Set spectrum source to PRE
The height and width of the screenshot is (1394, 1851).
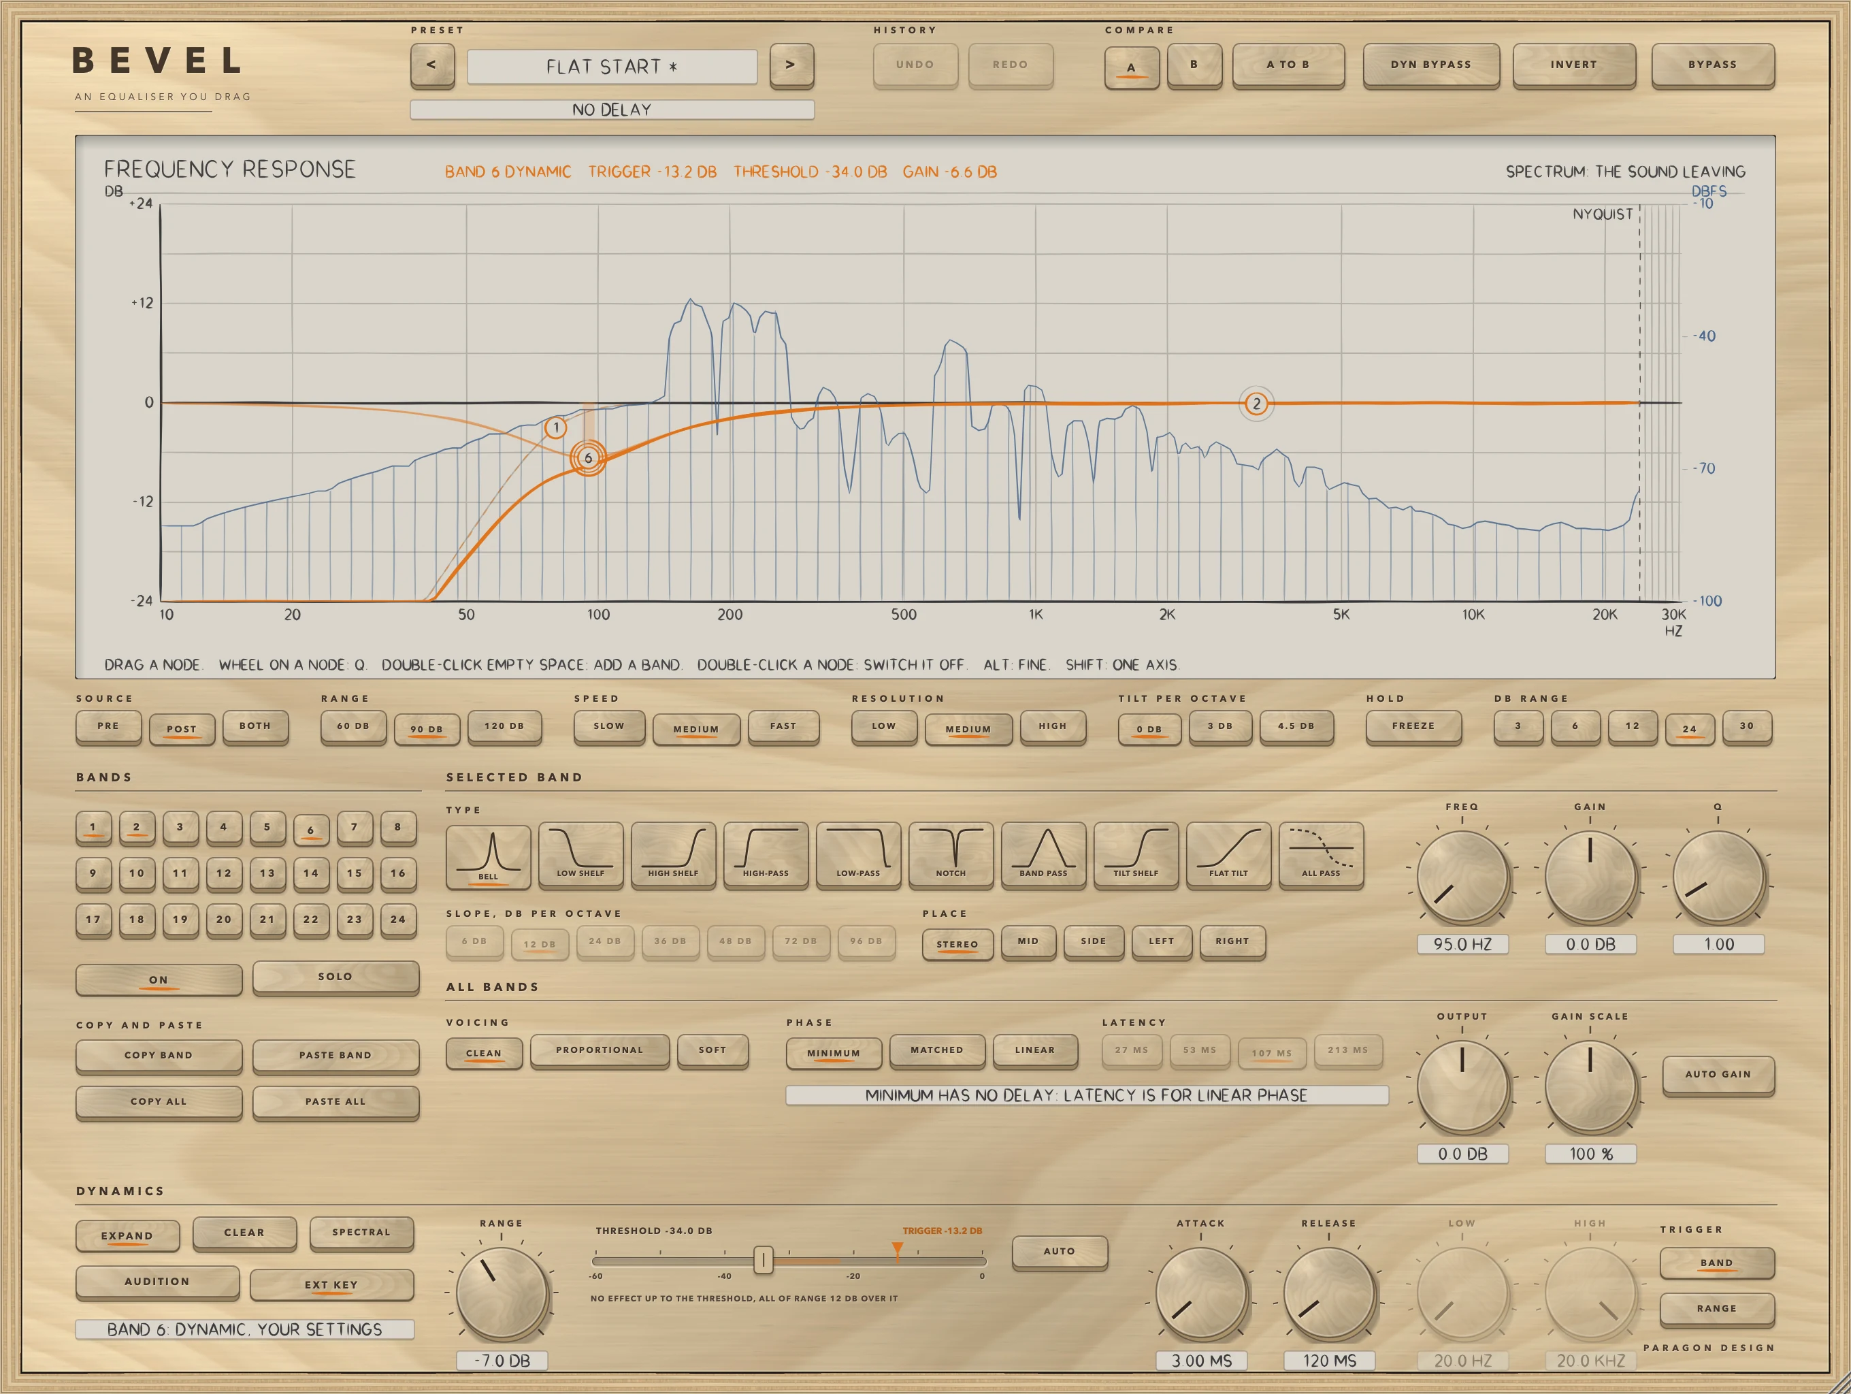coord(108,726)
